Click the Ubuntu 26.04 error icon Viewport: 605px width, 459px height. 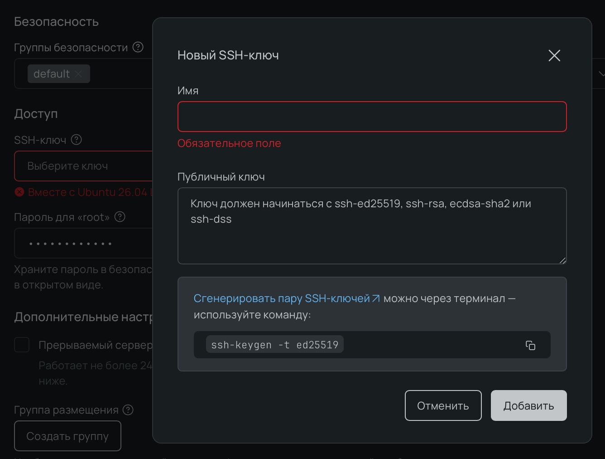coord(19,192)
